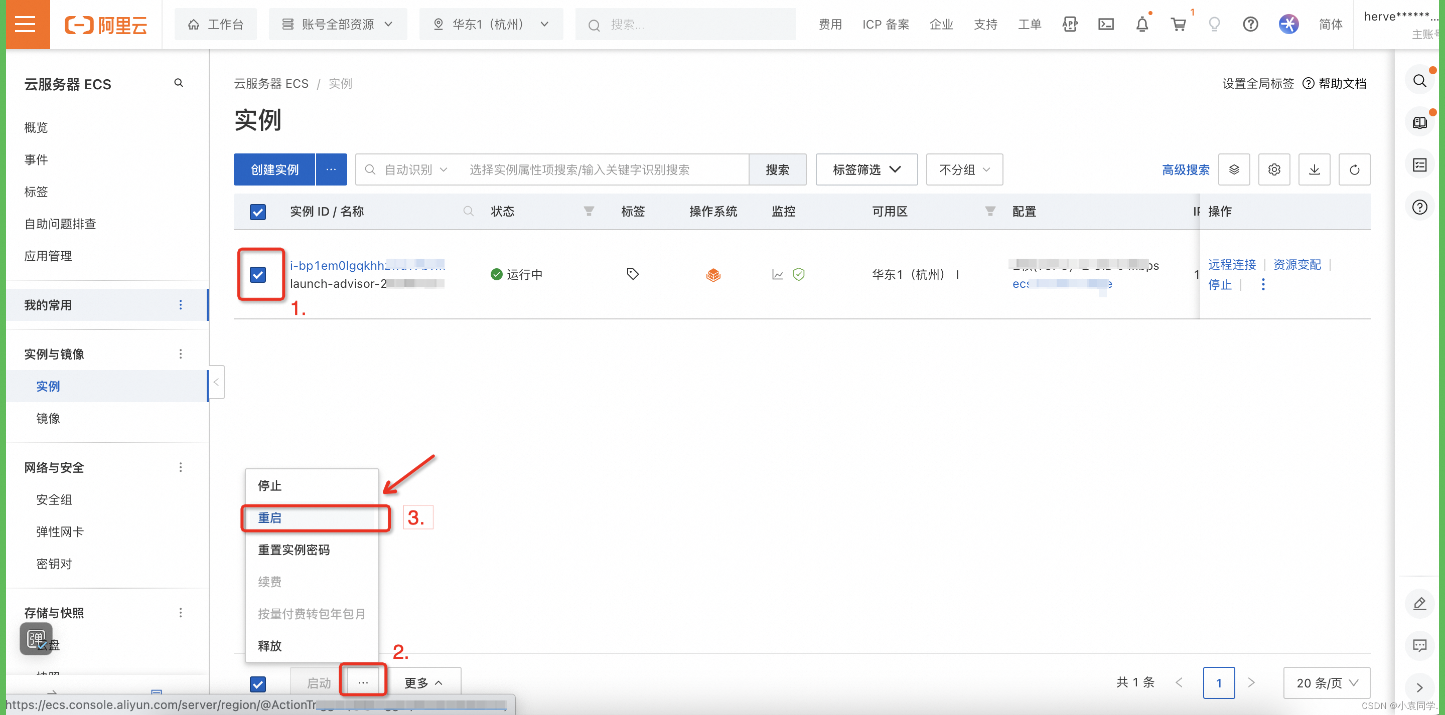Uncheck the launch-advisor instance checkbox
Screen dimensions: 1445x715
point(258,275)
